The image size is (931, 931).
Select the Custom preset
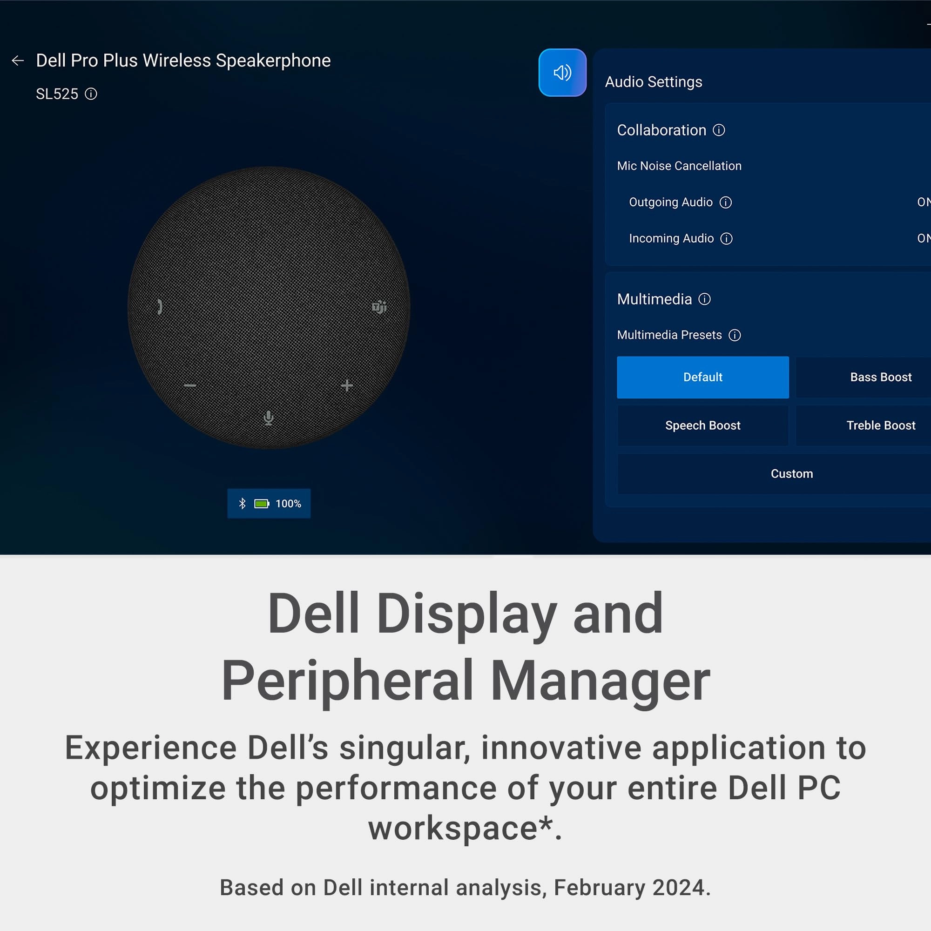click(x=774, y=474)
